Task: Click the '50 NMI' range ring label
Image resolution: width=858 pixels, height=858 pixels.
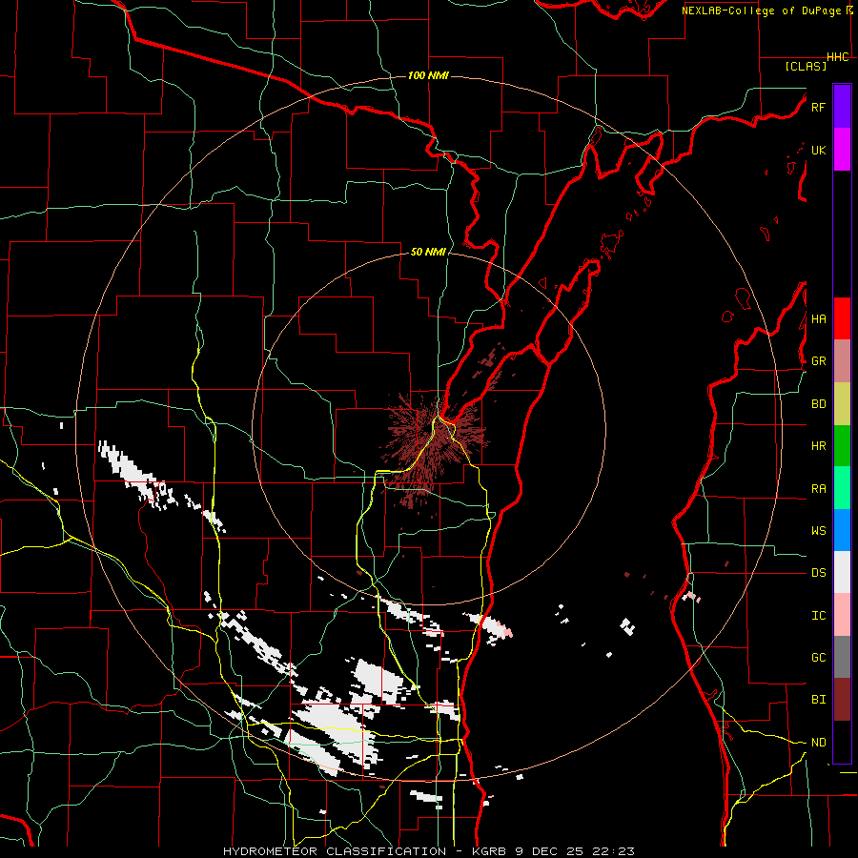Action: [428, 252]
